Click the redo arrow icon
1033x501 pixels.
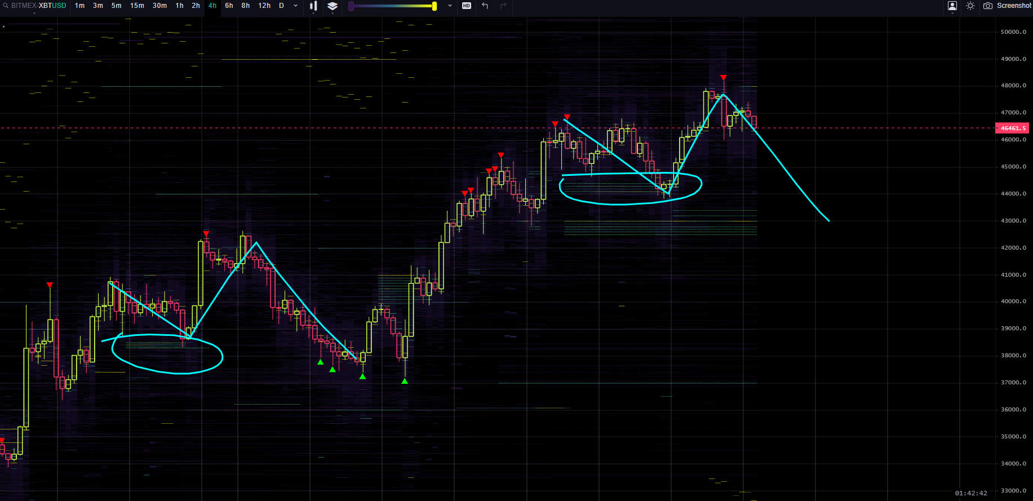503,6
